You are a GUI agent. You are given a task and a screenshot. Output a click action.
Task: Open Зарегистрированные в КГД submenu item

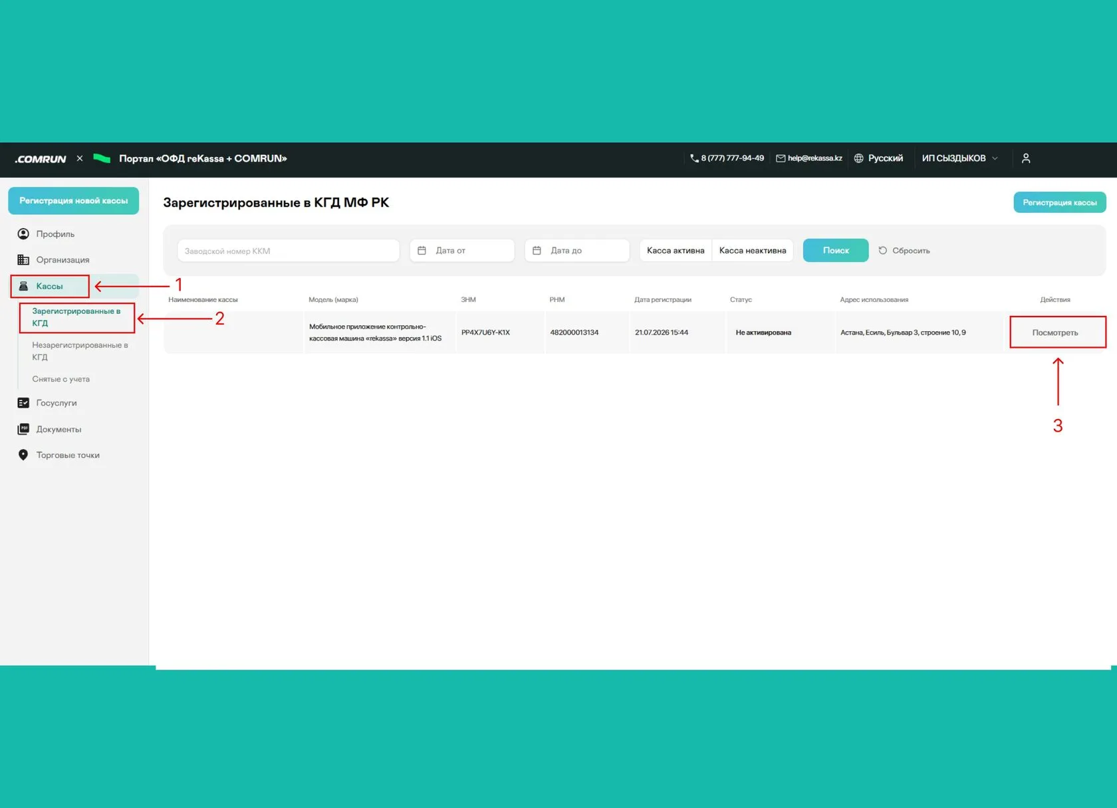pos(76,317)
